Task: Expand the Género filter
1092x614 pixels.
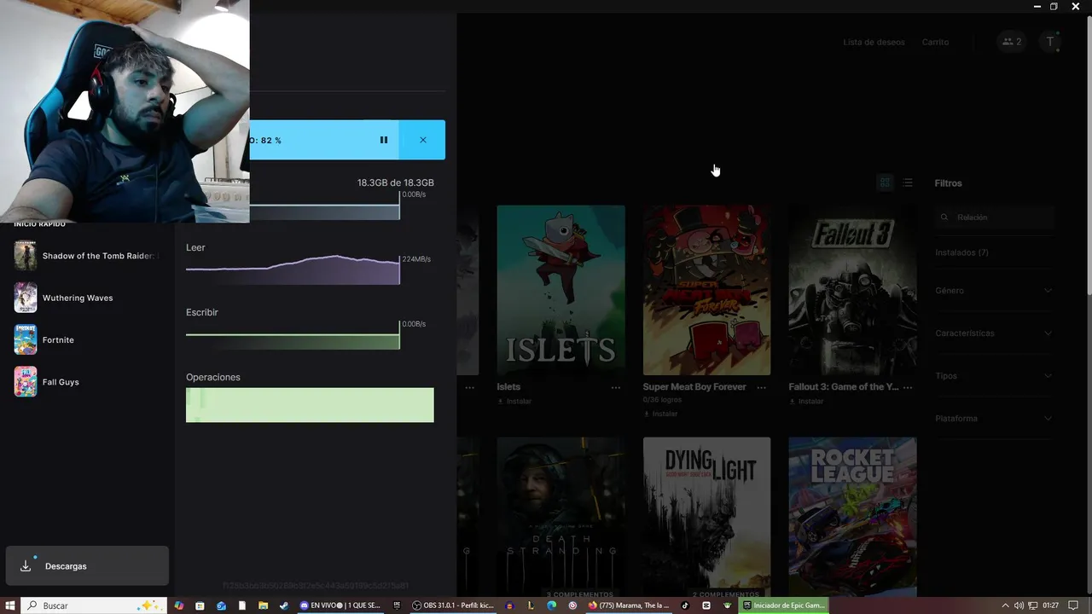Action: point(994,291)
